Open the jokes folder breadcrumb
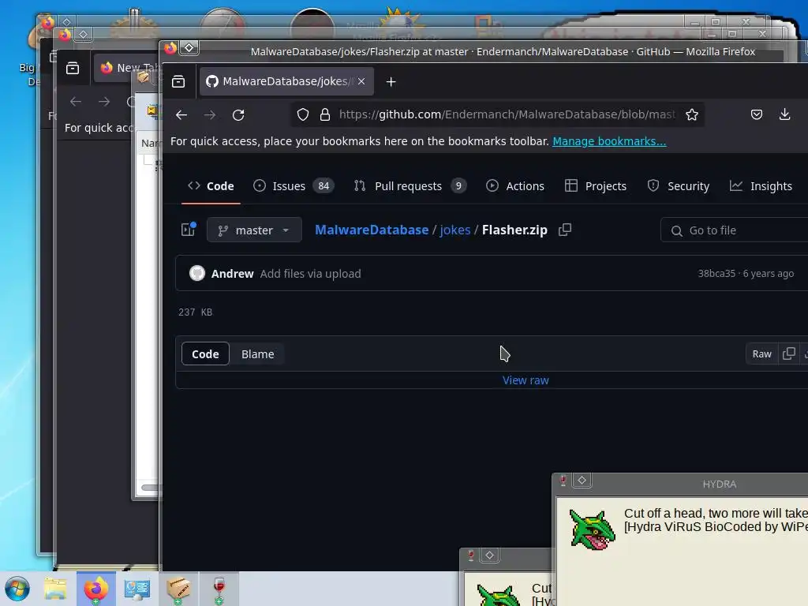Viewport: 808px width, 606px height. 455,230
